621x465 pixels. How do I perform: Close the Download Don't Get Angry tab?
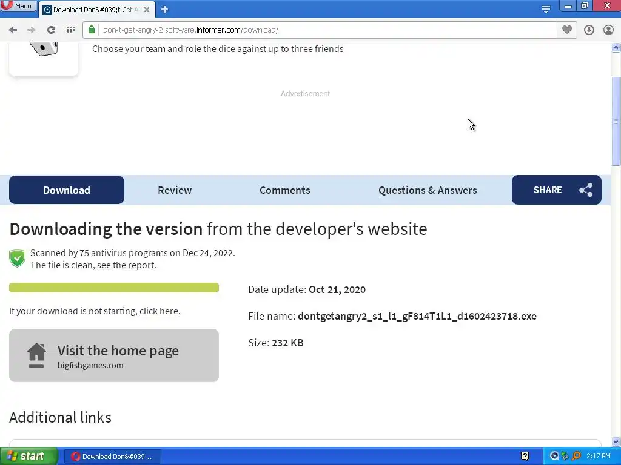(147, 10)
